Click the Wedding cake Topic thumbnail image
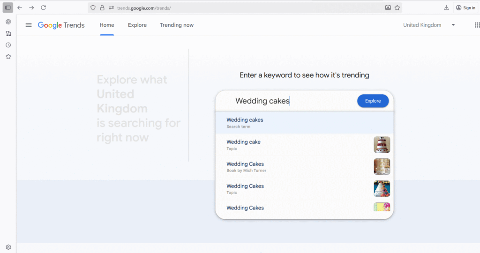The image size is (480, 253). (x=382, y=145)
